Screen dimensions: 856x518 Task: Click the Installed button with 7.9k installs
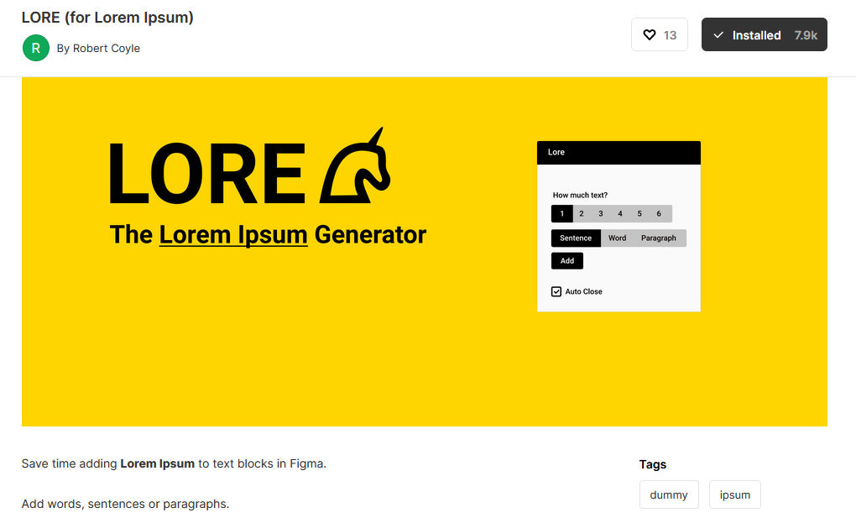click(x=765, y=34)
